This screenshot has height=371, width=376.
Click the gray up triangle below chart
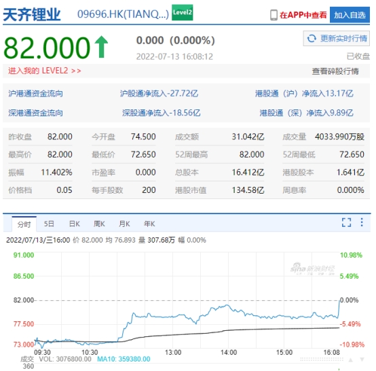coord(351,359)
